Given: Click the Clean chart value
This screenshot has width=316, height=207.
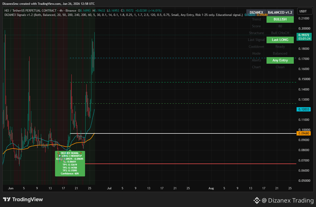Looking at the screenshot, I should (x=280, y=67).
